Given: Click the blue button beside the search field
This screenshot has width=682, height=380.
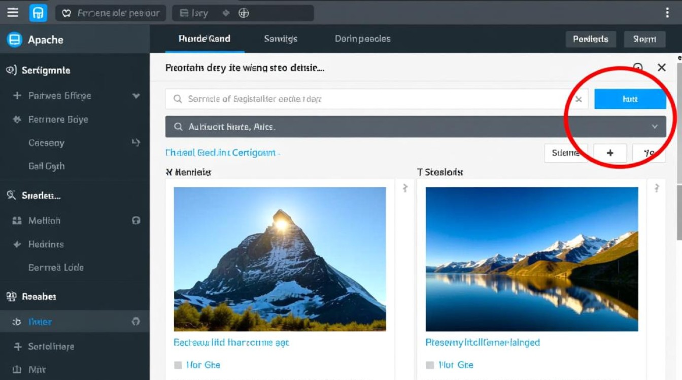Looking at the screenshot, I should [630, 99].
